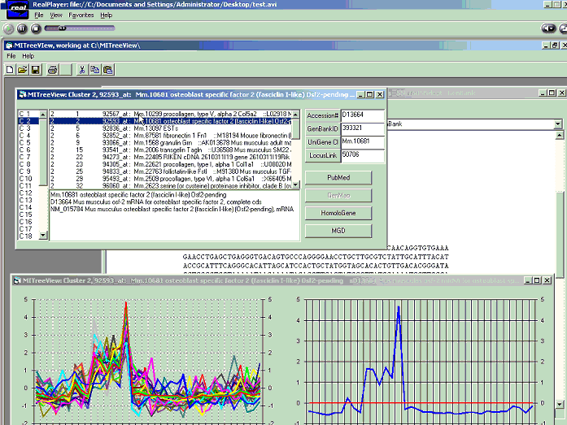The image size is (567, 425).
Task: Select the 92836_at Mm.13097 ESTs row
Action: [170, 128]
